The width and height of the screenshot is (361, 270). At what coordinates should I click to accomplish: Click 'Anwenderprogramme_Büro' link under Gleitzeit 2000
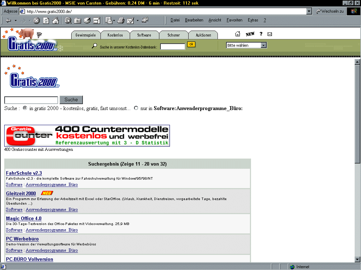(52, 210)
